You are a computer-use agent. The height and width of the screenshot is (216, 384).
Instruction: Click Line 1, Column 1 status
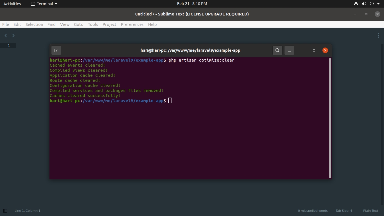click(x=28, y=211)
